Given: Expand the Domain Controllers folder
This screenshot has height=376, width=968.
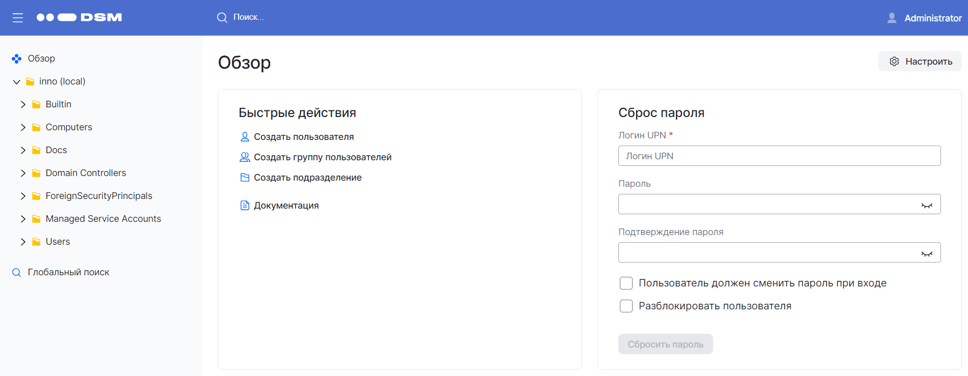Looking at the screenshot, I should 23,173.
